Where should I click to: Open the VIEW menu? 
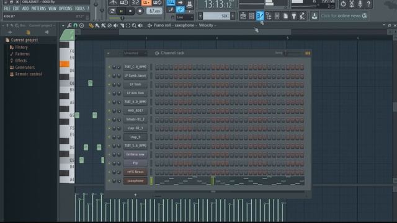[x=52, y=9]
